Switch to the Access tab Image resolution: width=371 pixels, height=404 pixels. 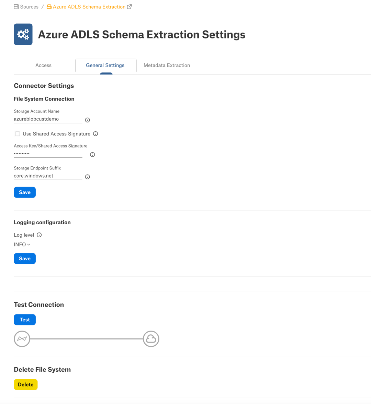click(43, 66)
